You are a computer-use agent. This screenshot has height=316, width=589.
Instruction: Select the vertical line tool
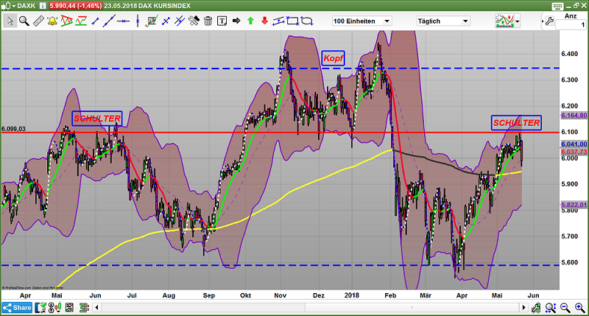tap(138, 21)
